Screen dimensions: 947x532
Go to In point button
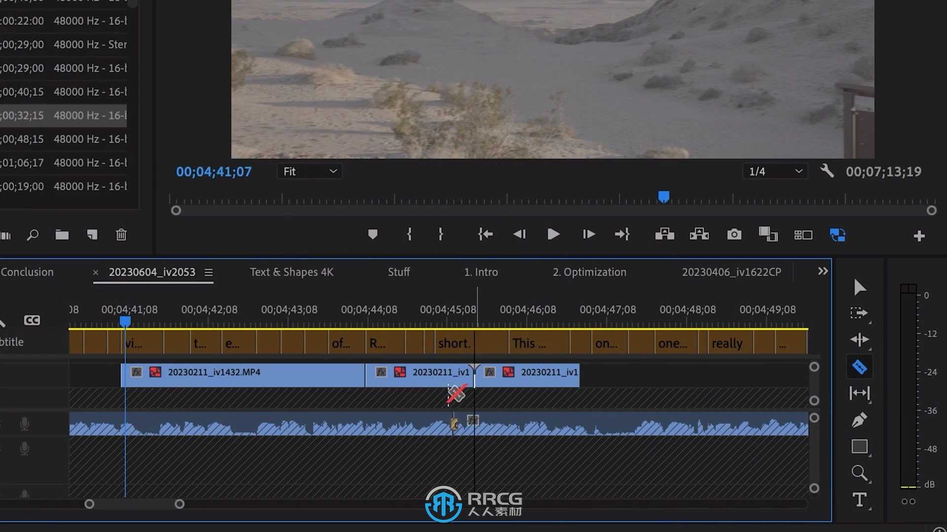click(485, 234)
